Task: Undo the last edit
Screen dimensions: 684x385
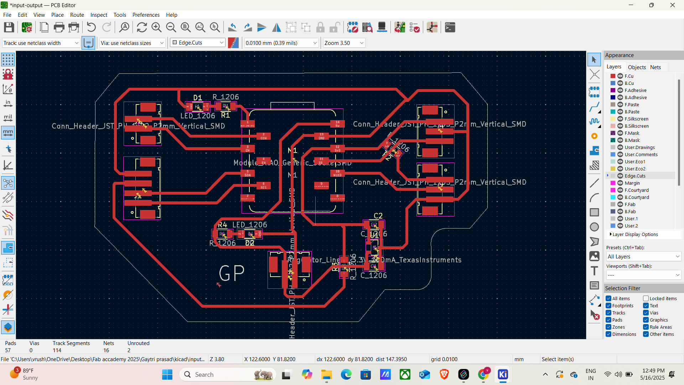Action: (91, 27)
